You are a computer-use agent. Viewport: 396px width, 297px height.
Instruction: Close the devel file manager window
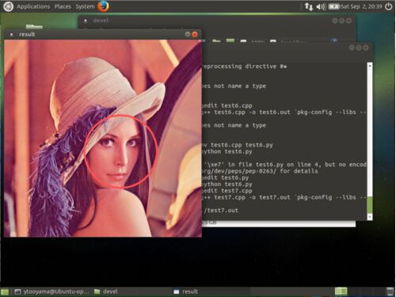[x=348, y=21]
